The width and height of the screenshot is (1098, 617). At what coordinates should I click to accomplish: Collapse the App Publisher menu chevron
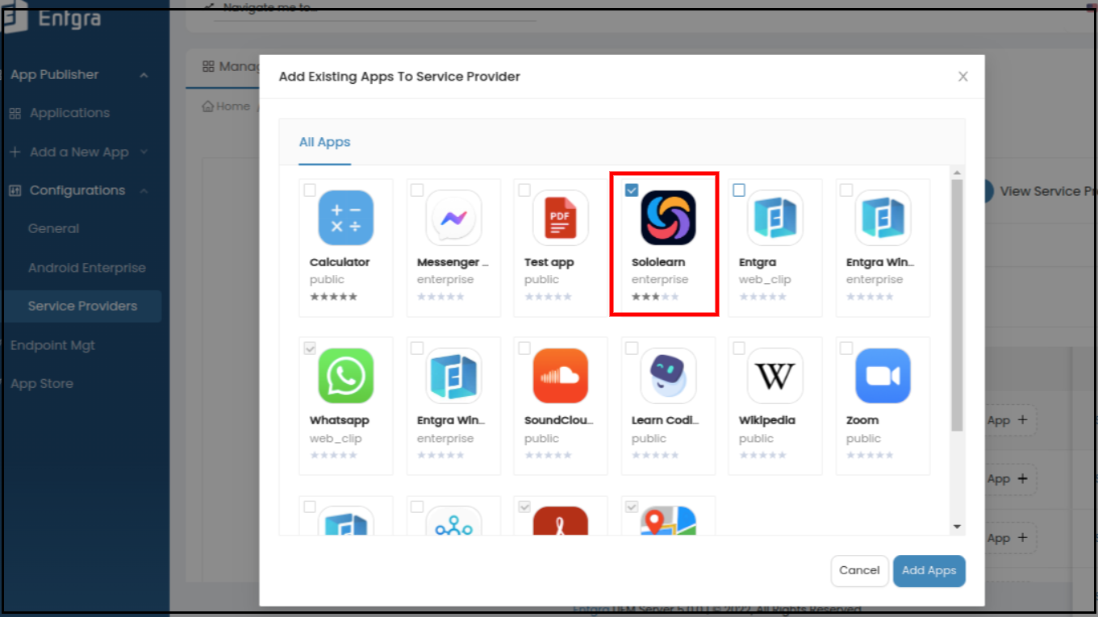144,75
